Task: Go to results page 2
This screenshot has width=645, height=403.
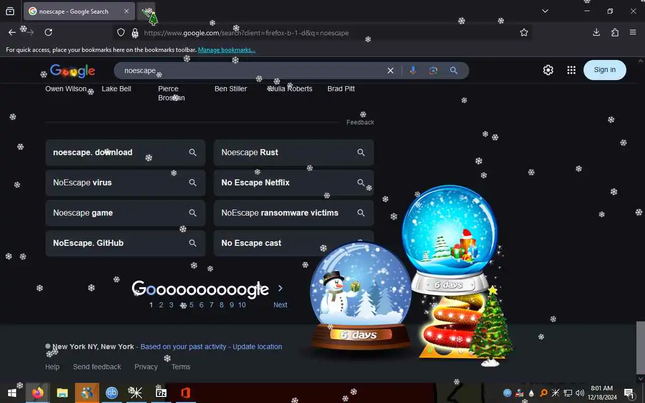Action: click(x=161, y=305)
